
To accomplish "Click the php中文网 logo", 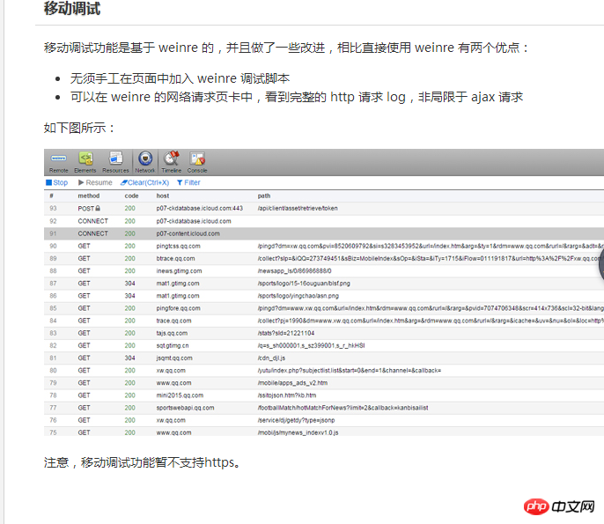I will click(x=559, y=506).
